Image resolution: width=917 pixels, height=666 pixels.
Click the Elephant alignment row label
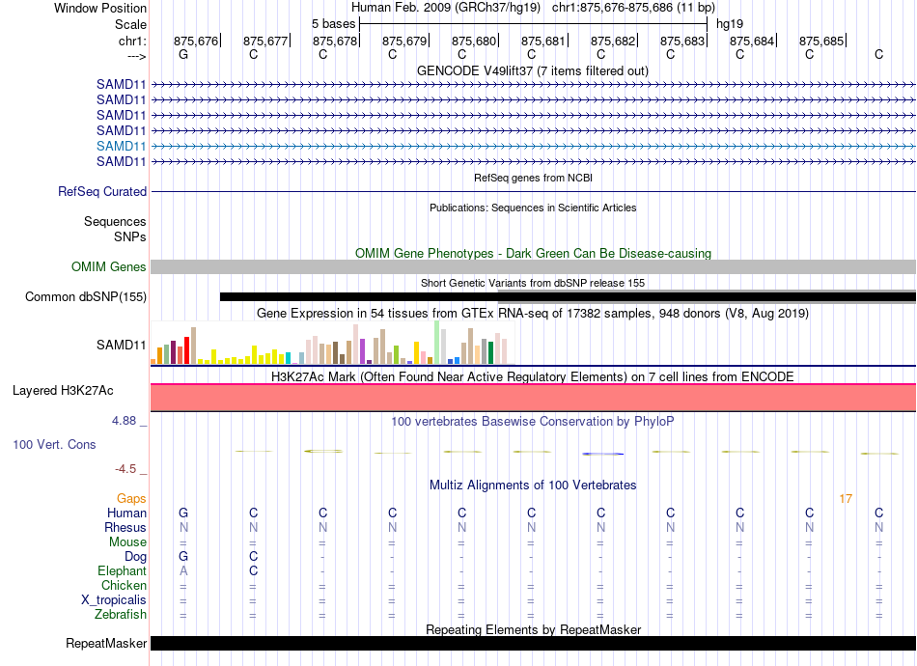pyautogui.click(x=122, y=570)
